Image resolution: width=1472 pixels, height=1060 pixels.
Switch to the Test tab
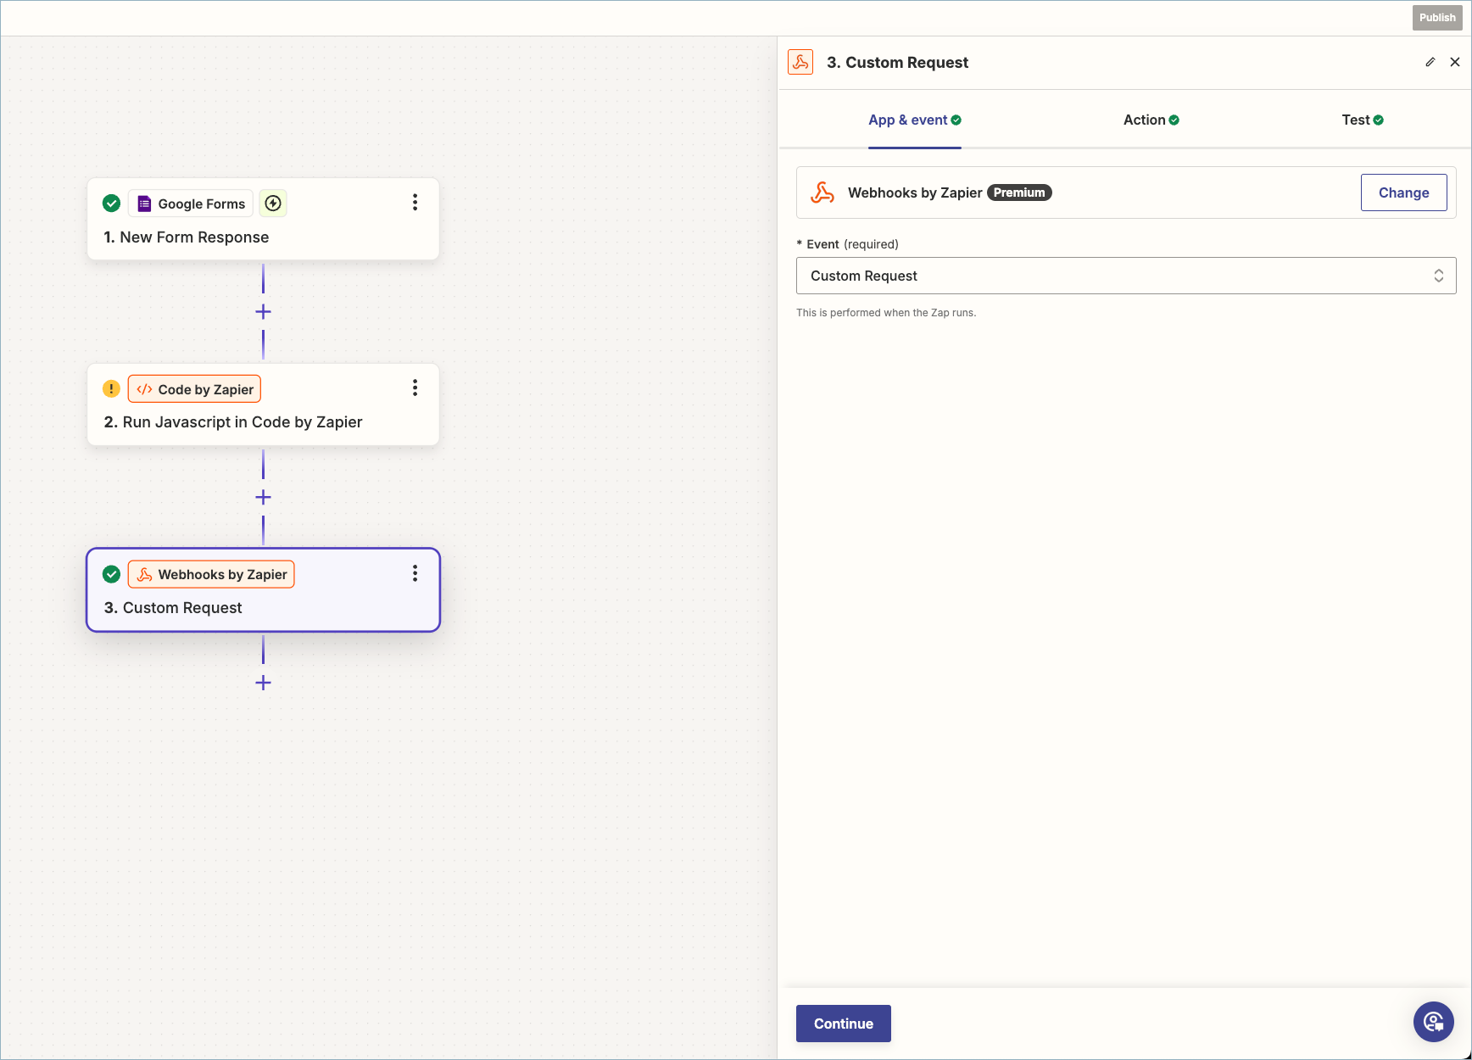coord(1363,120)
